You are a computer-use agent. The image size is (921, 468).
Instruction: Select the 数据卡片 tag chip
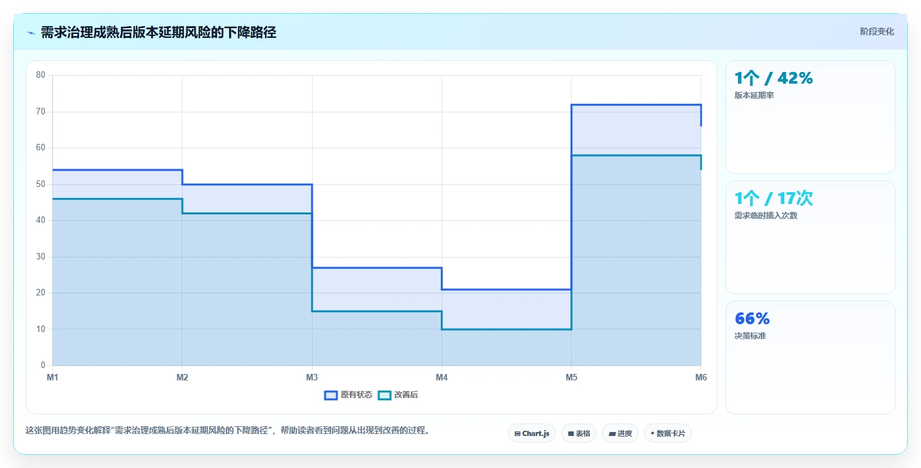pyautogui.click(x=668, y=433)
